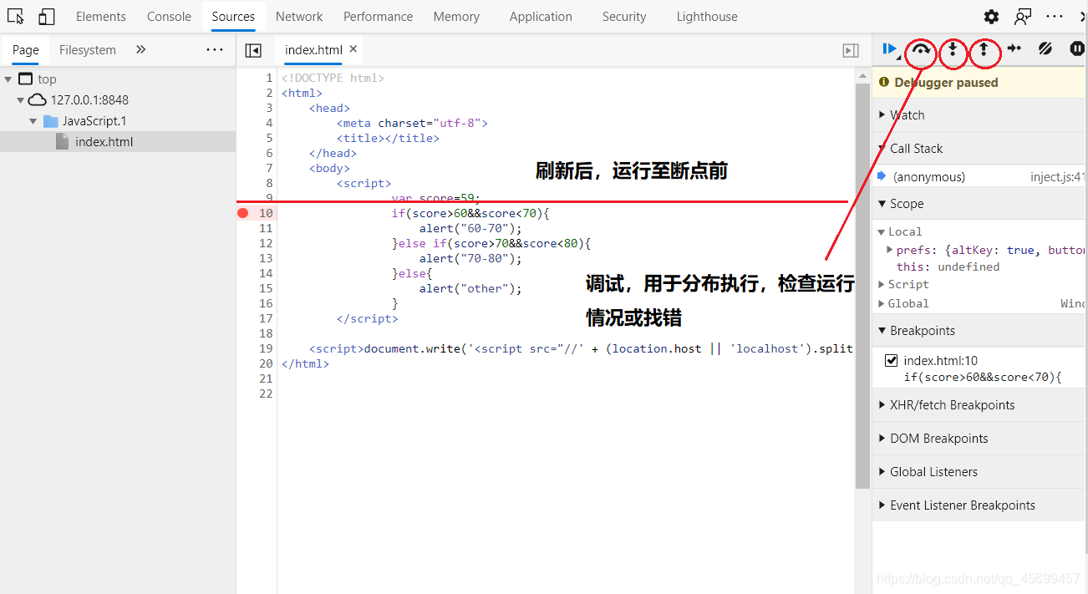Click the Step arrow icon

tap(1014, 49)
